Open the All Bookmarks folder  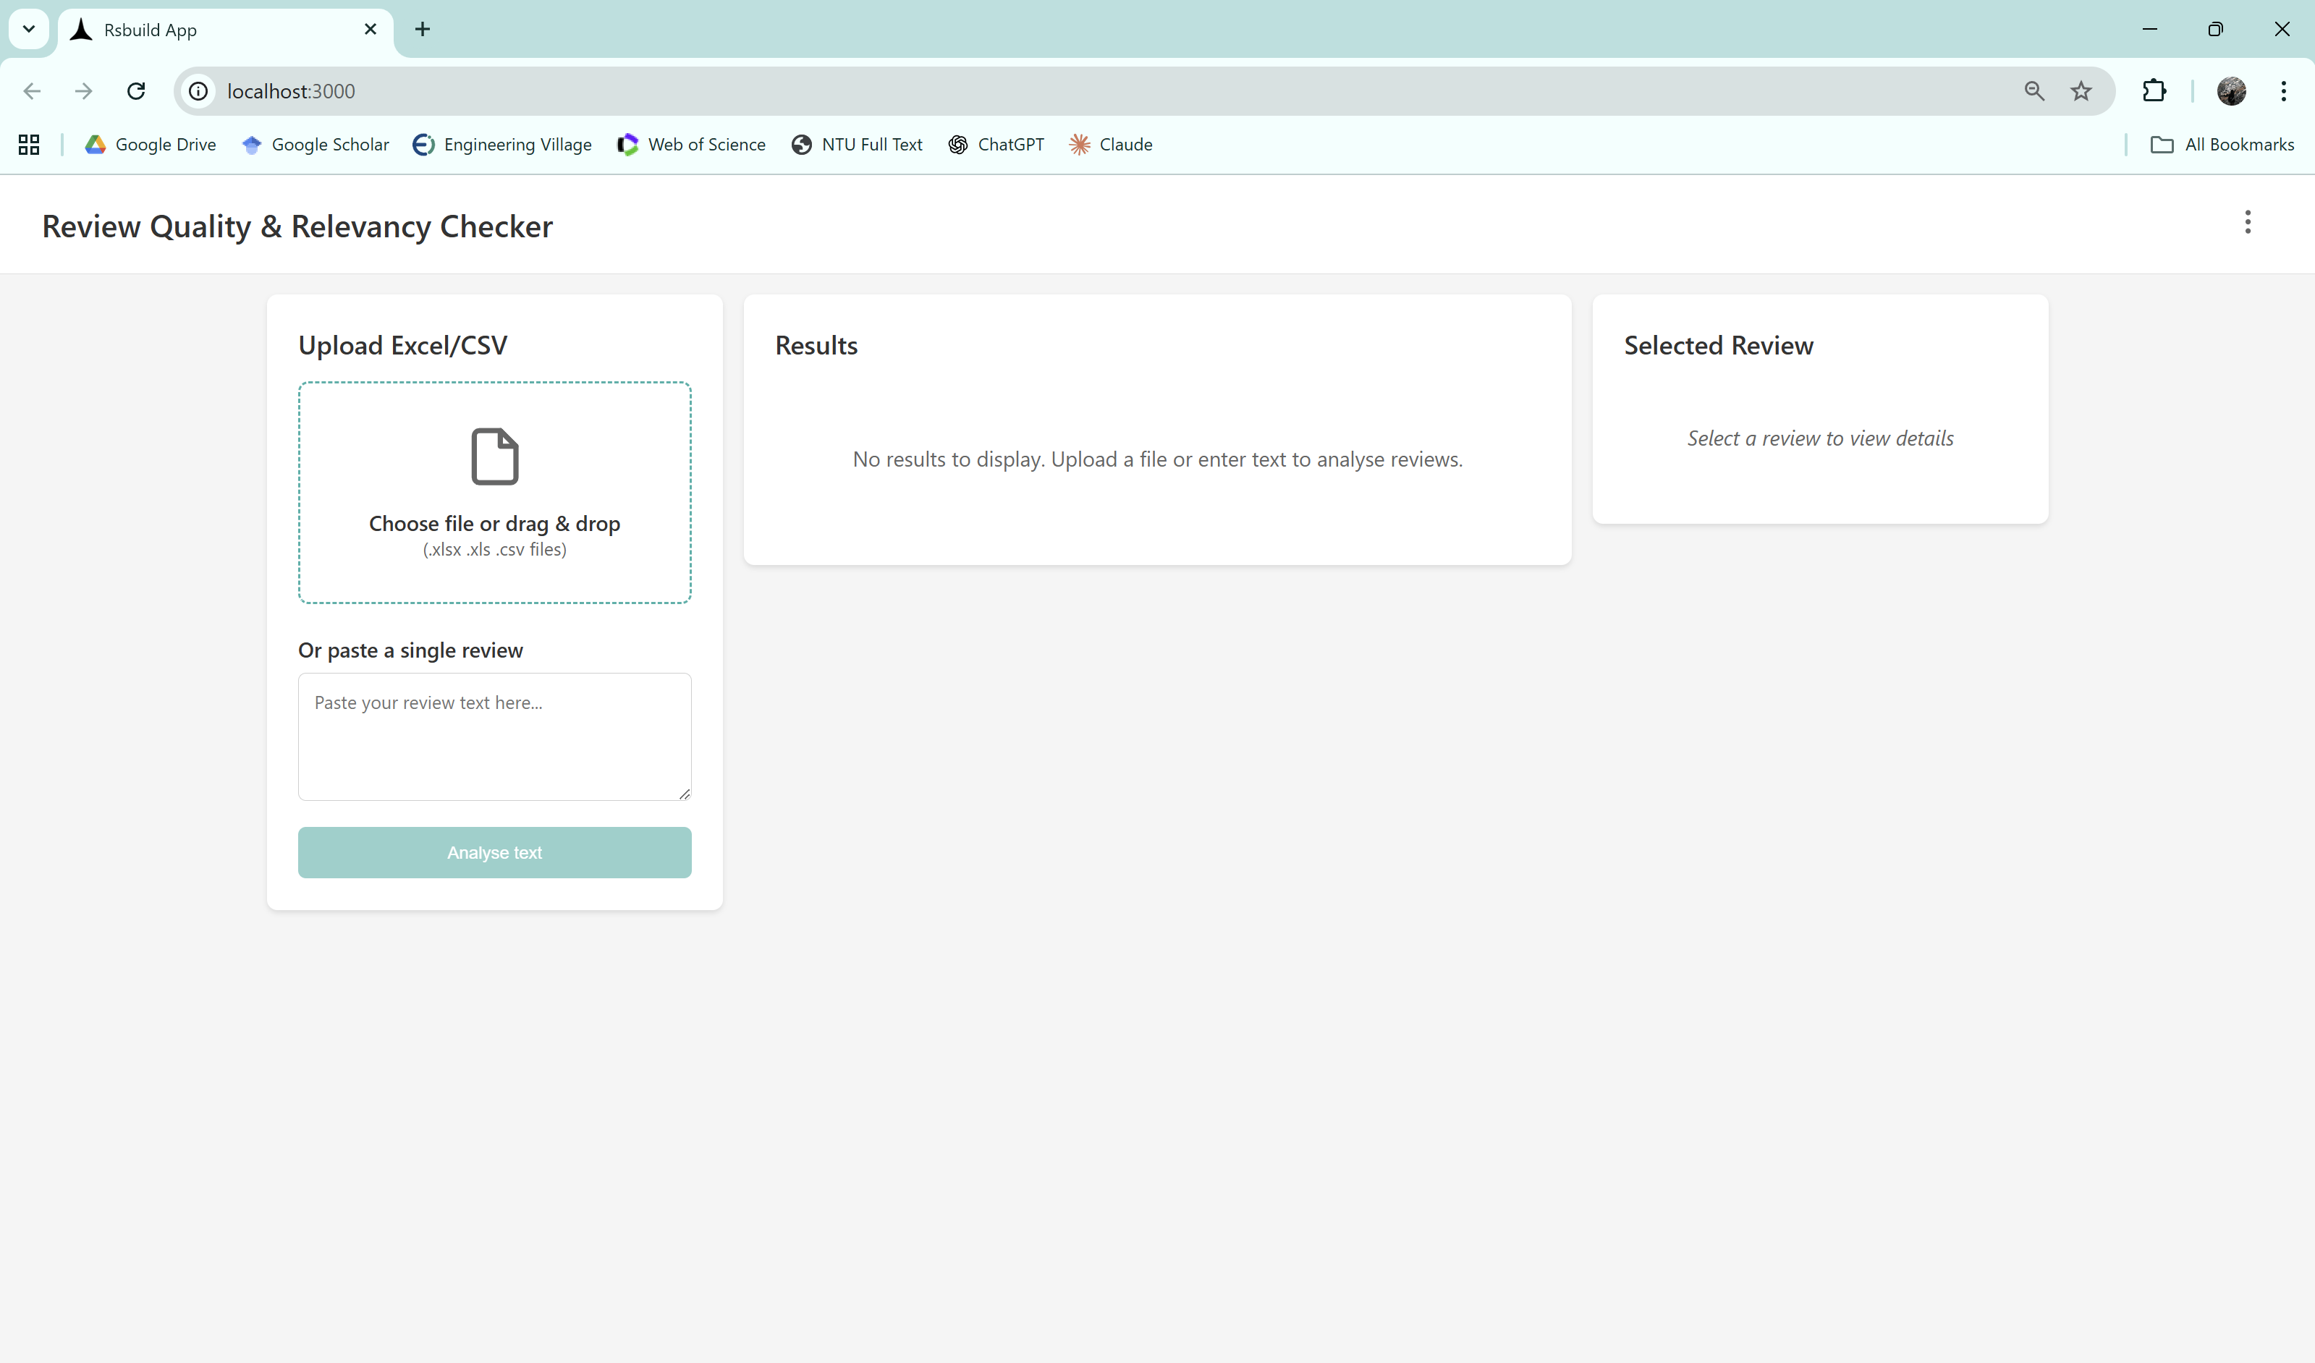(x=2222, y=144)
